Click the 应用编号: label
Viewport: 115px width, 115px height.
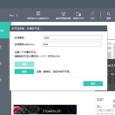[x=20, y=38]
